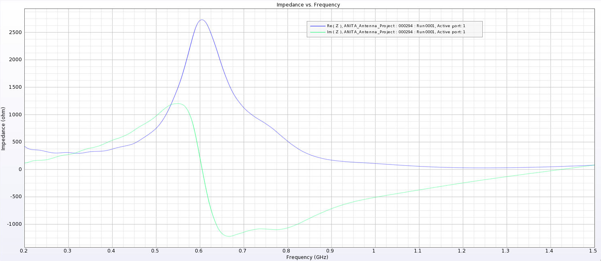Viewport: 601px width, 261px height.
Task: Click the 0 tick label on y-axis
Action: pos(20,169)
